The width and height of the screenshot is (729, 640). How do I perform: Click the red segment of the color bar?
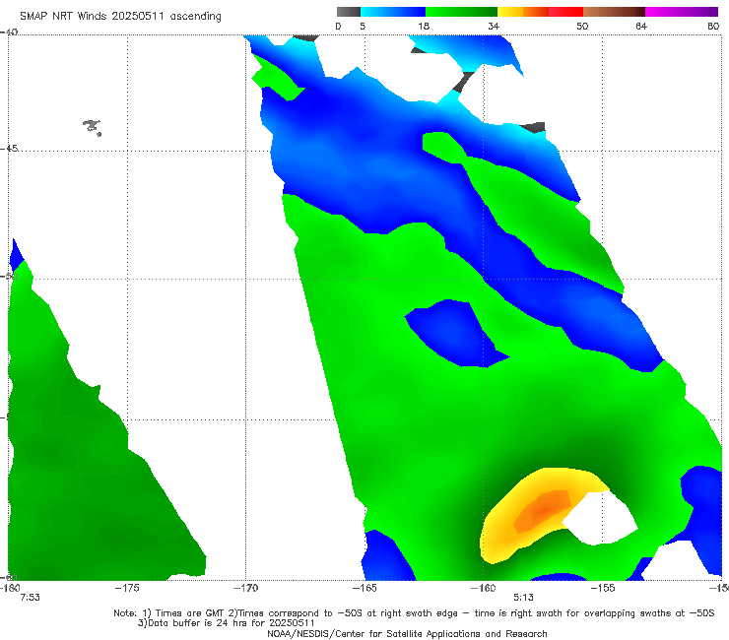[565, 12]
